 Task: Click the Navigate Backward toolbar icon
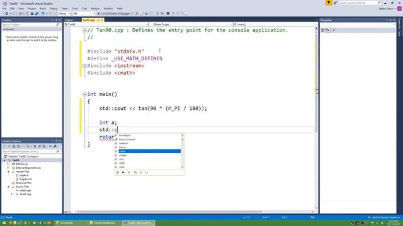[x=7, y=14]
